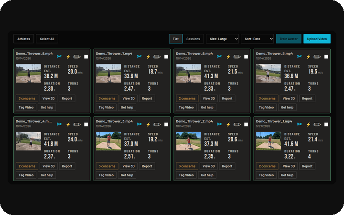Check the Demo_Thrower_4 selection checkbox
The height and width of the screenshot is (215, 344).
coord(86,125)
